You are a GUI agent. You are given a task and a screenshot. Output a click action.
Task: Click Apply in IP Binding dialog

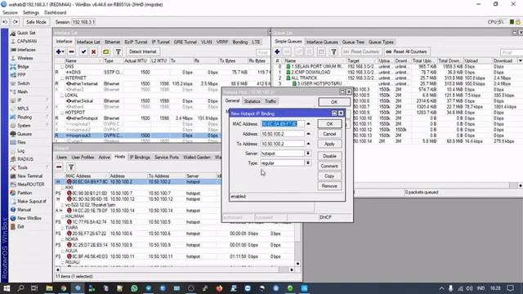[x=329, y=144]
